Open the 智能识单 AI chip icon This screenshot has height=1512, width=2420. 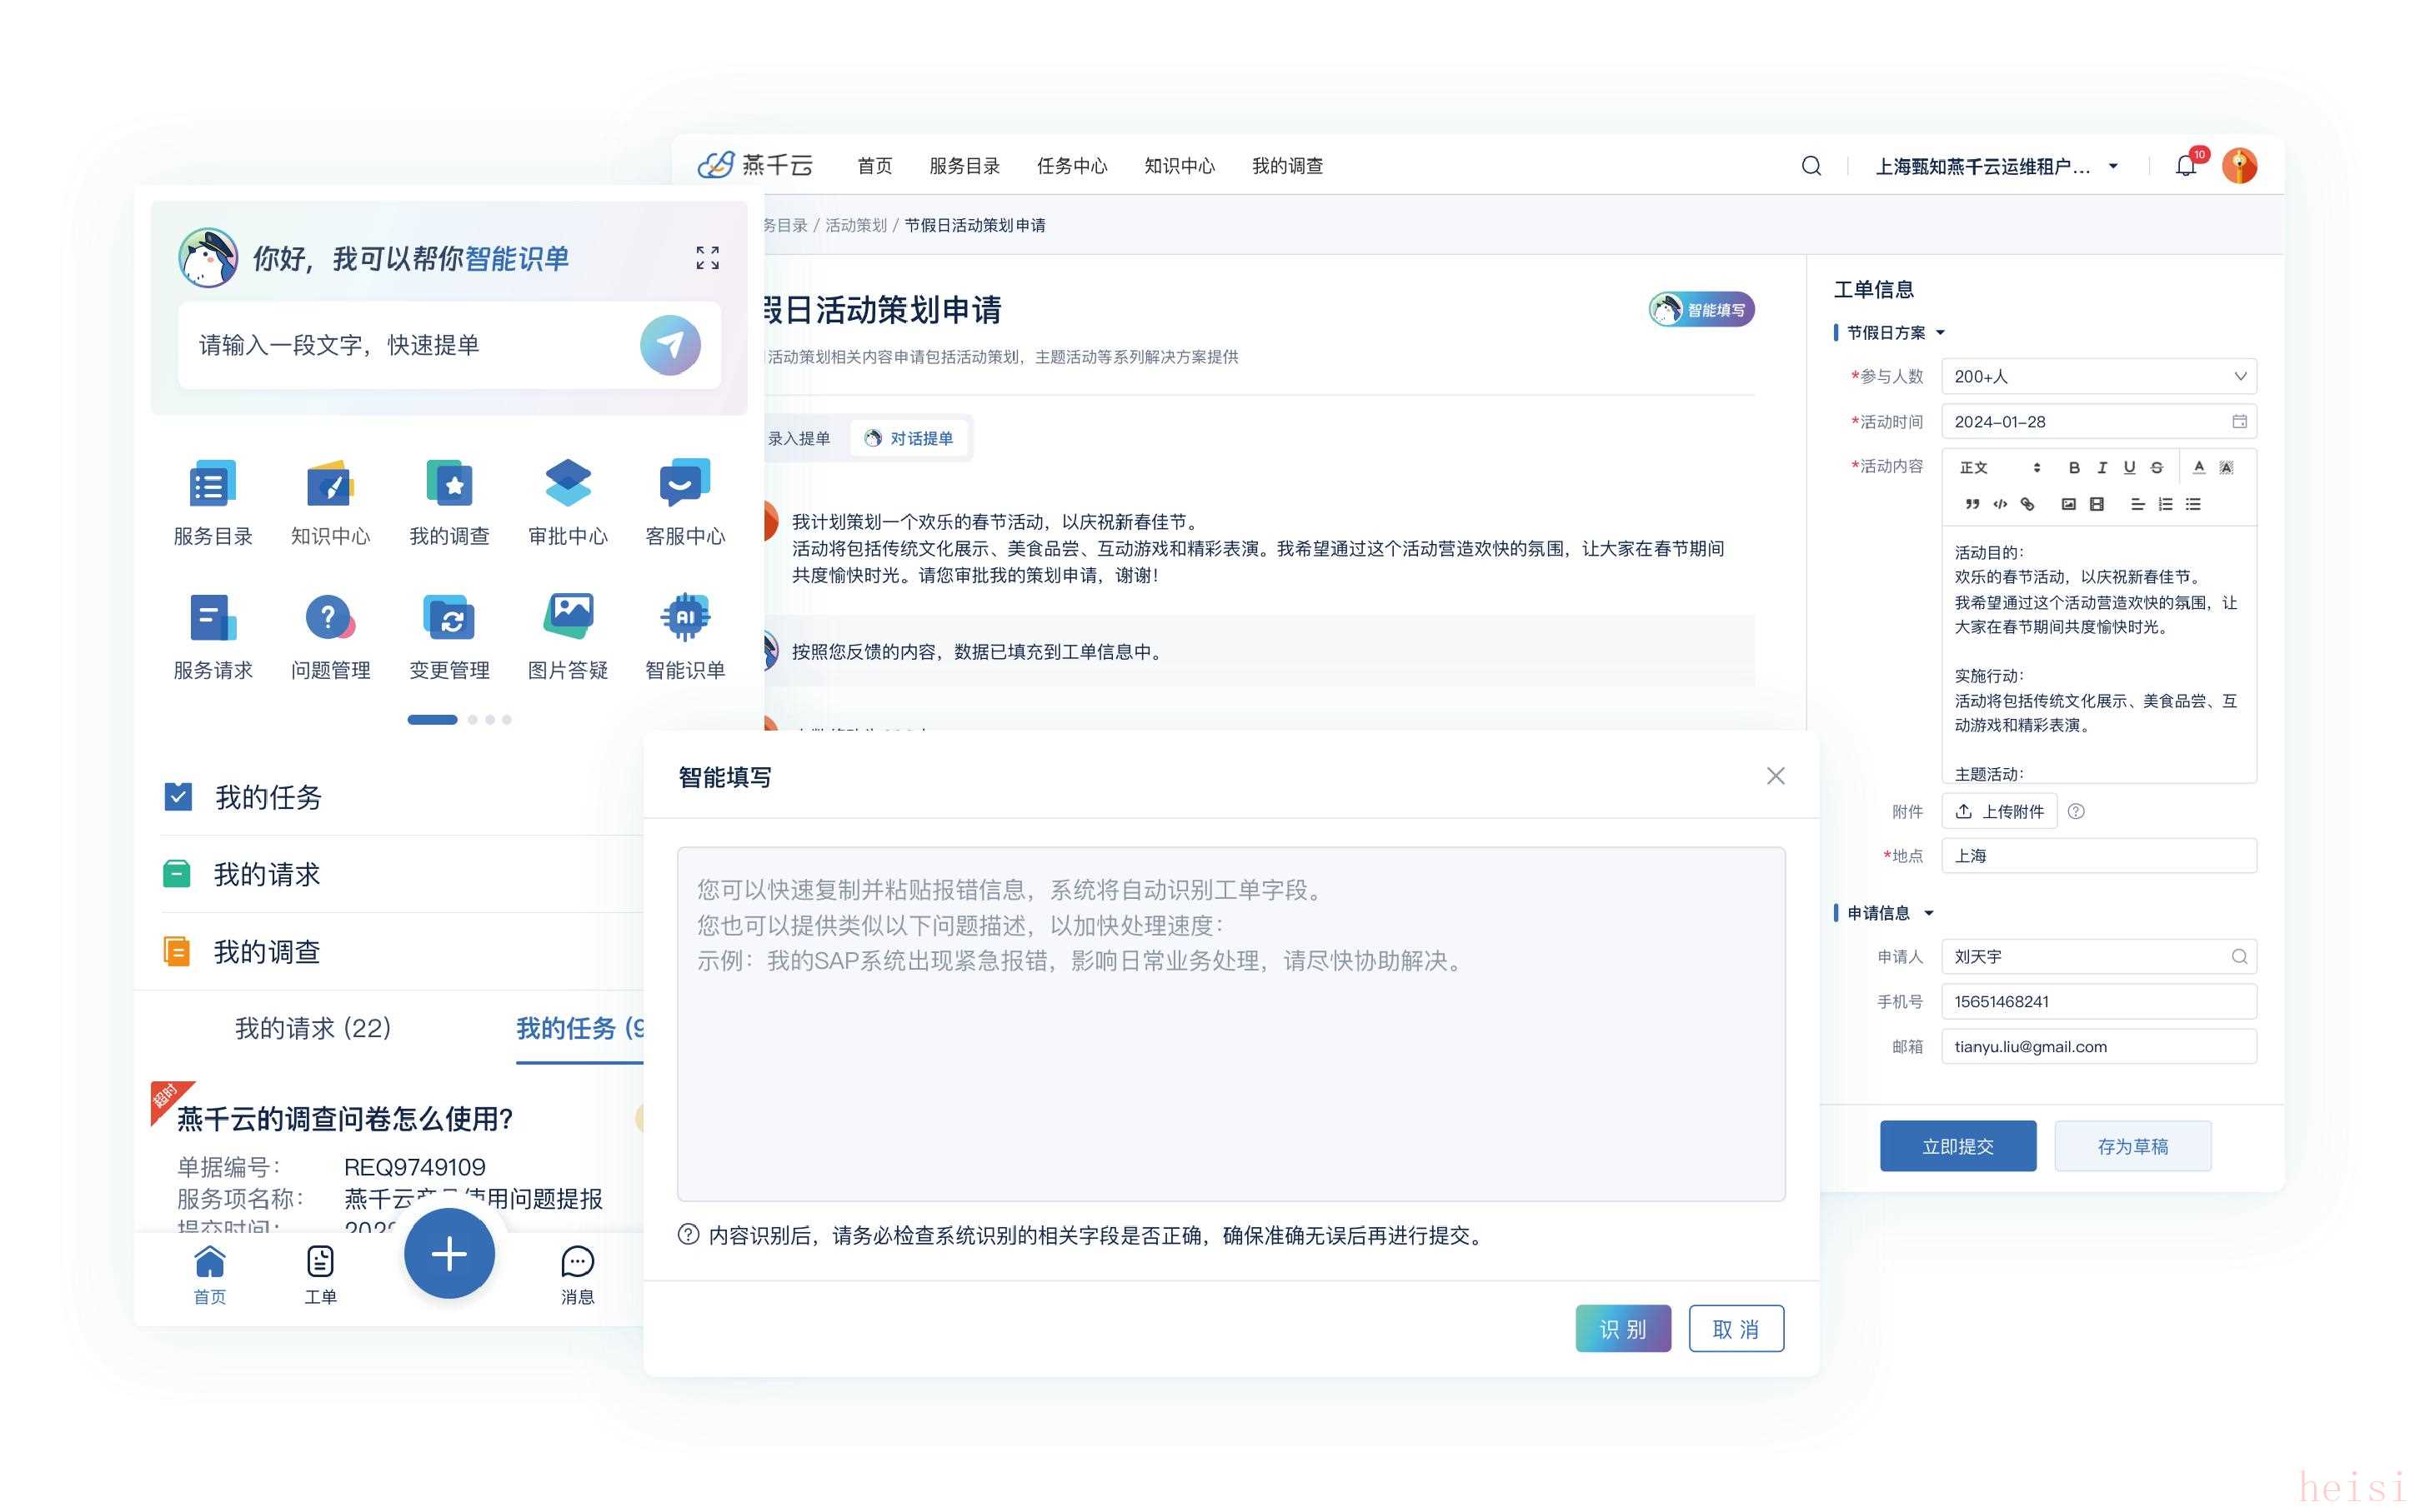coord(684,617)
